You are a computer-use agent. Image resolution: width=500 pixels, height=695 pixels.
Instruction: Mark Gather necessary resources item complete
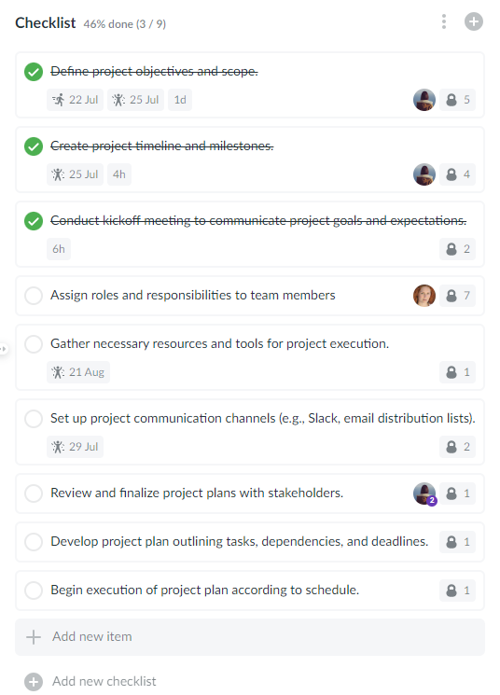[34, 344]
